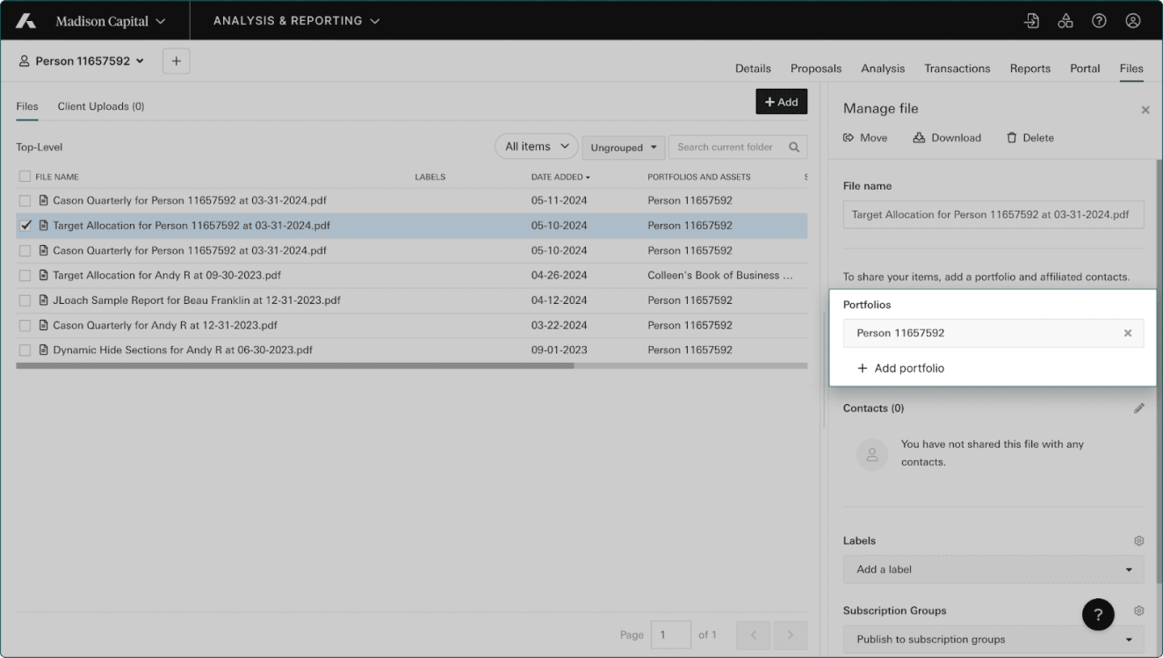Viewport: 1163px width, 658px height.
Task: Open the user profile icon in header
Action: tap(1133, 21)
